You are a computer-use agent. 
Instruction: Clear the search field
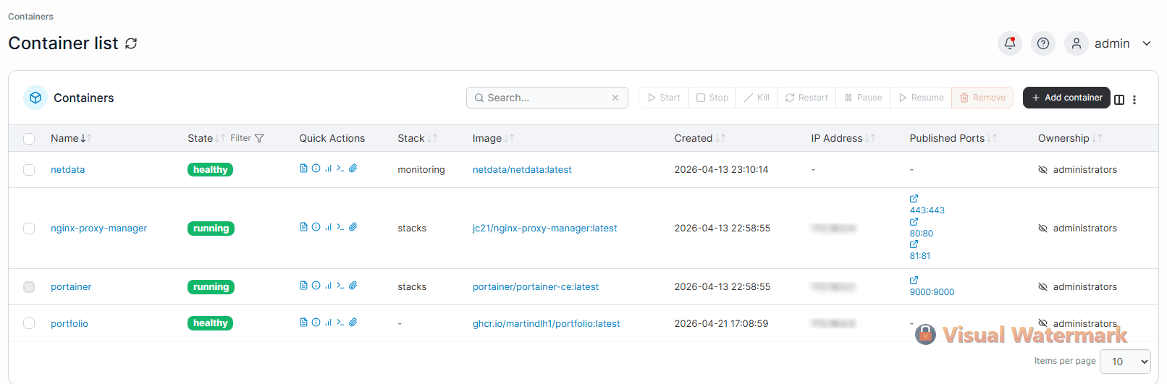pyautogui.click(x=615, y=98)
